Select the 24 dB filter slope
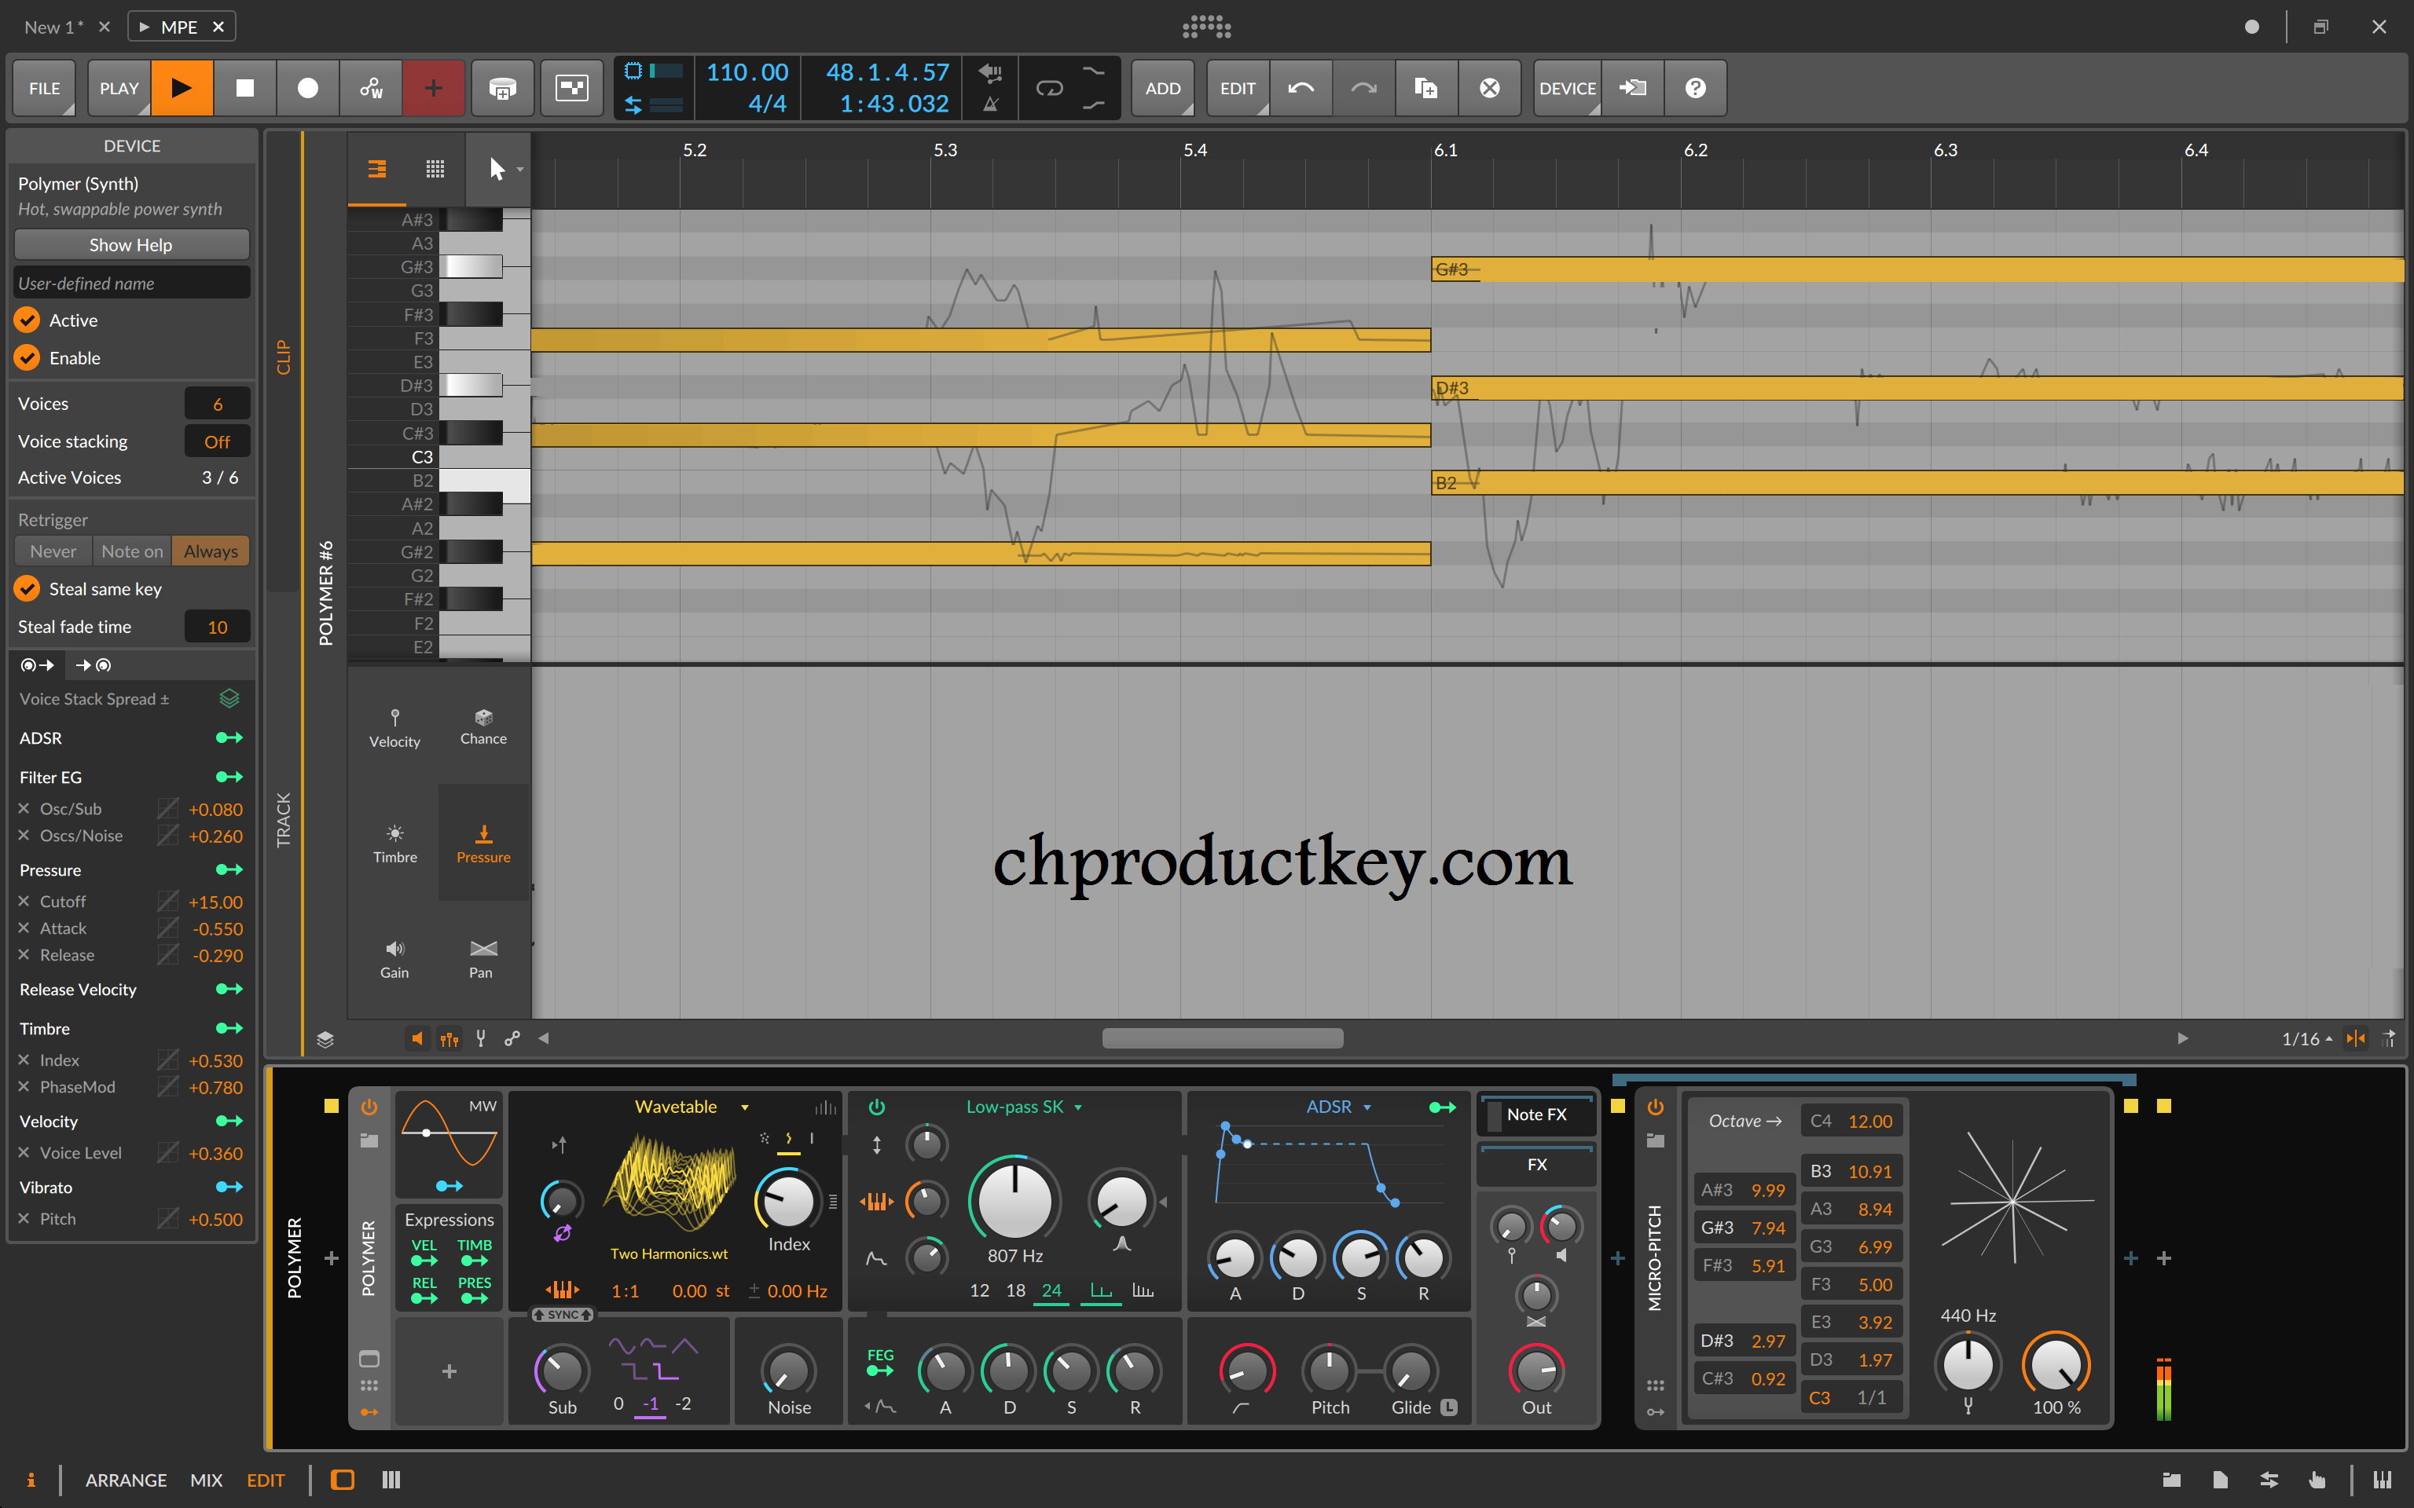The image size is (2414, 1508). [x=1051, y=1290]
